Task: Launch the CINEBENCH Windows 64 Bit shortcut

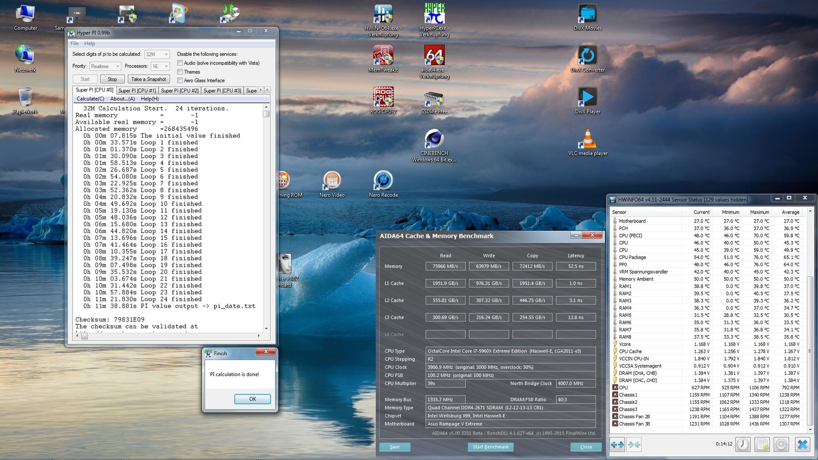Action: pos(434,145)
